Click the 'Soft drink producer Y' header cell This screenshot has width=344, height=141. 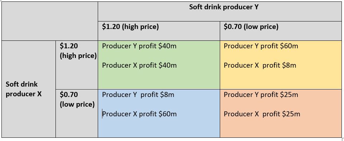(x=219, y=11)
